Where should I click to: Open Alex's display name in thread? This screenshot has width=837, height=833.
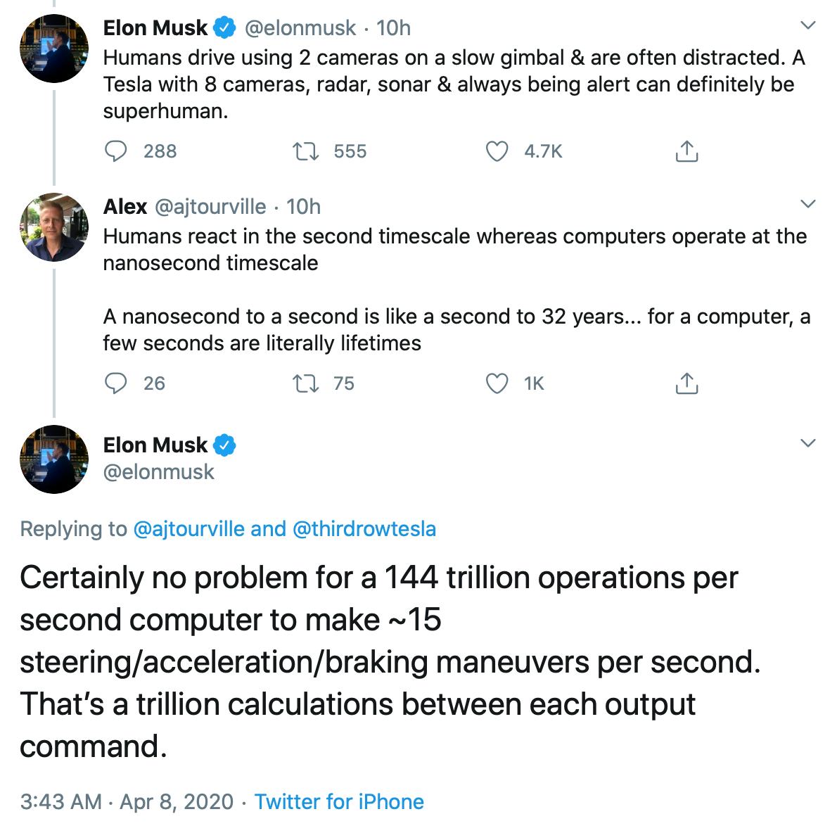point(124,206)
